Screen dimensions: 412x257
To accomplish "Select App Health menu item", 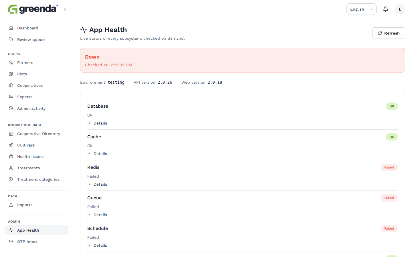I will 36,230.
